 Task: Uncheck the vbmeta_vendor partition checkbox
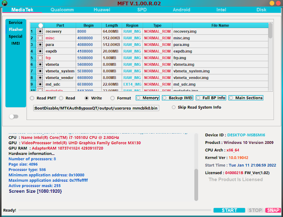pos(40,78)
